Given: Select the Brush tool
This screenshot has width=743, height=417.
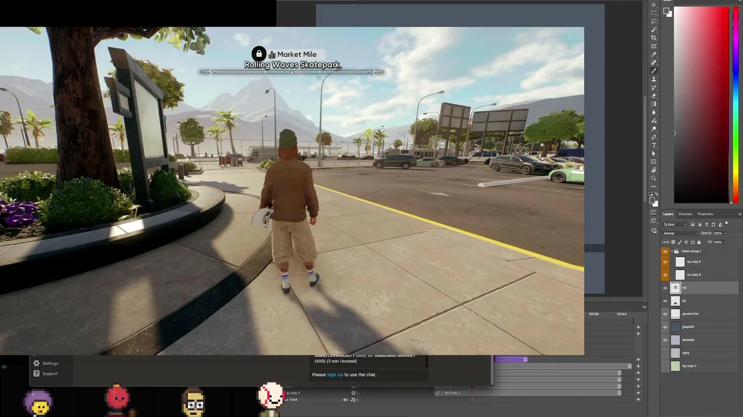Looking at the screenshot, I should click(654, 71).
